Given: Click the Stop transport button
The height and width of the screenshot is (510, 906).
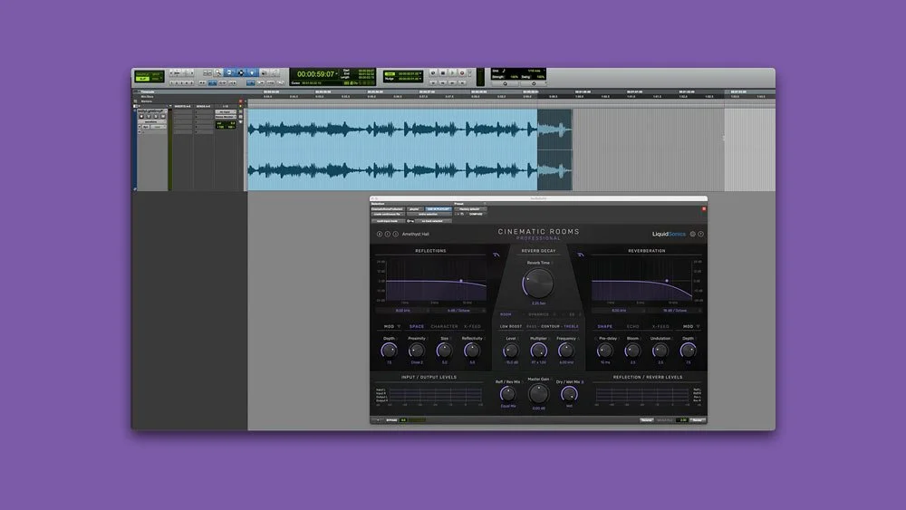Looking at the screenshot, I should 443,72.
